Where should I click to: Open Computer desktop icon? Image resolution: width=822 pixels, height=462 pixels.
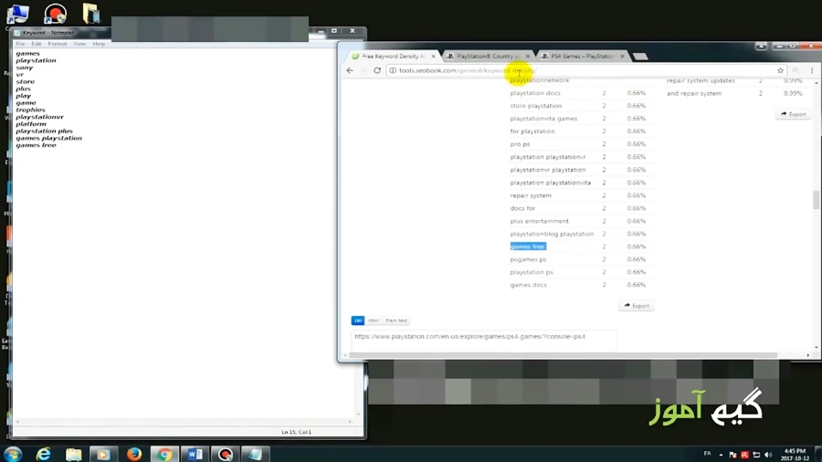pyautogui.click(x=18, y=14)
